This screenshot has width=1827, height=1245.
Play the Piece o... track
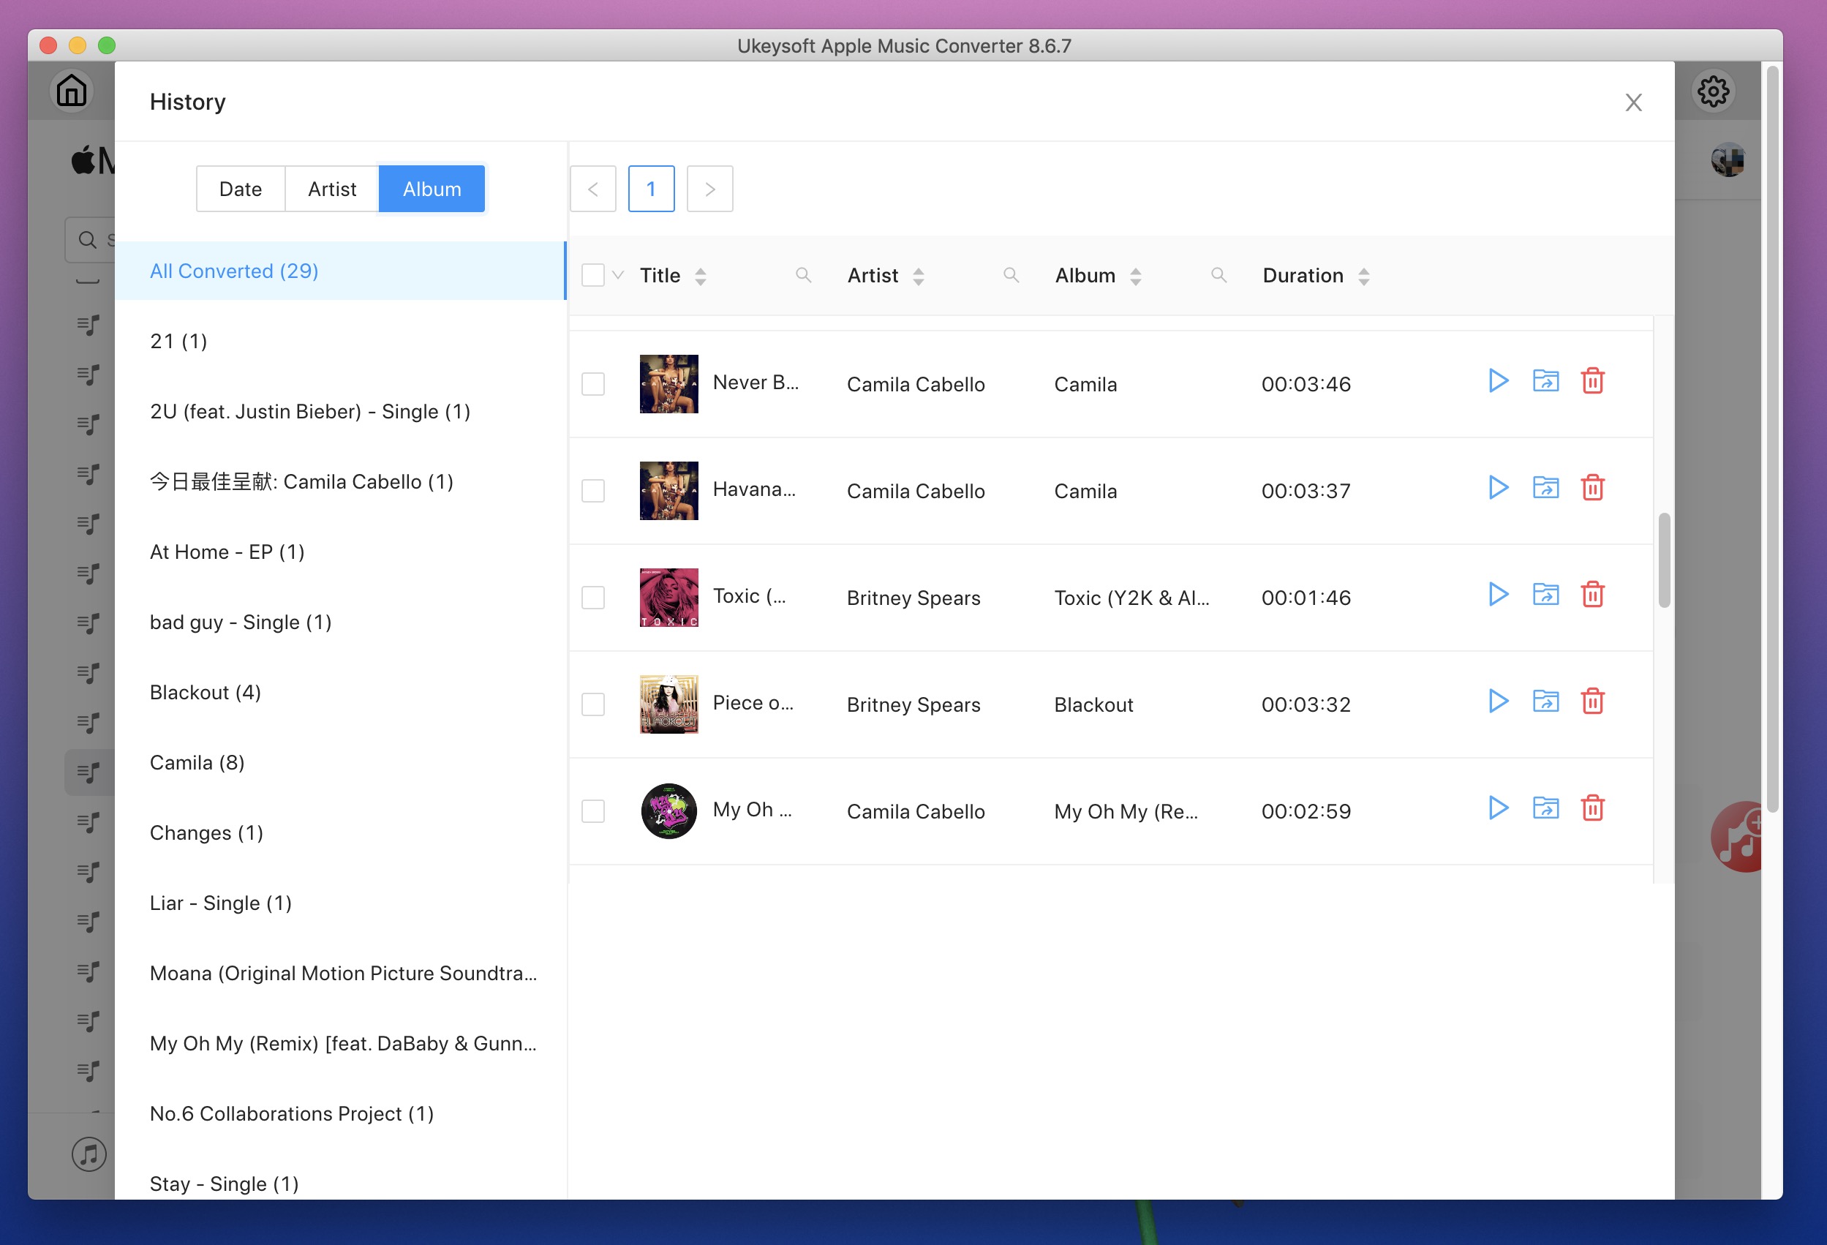pos(1499,702)
